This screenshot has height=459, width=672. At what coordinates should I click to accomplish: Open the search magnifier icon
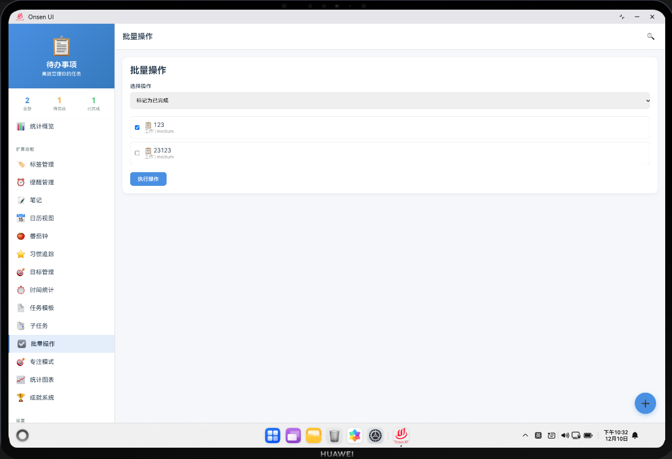click(x=650, y=36)
